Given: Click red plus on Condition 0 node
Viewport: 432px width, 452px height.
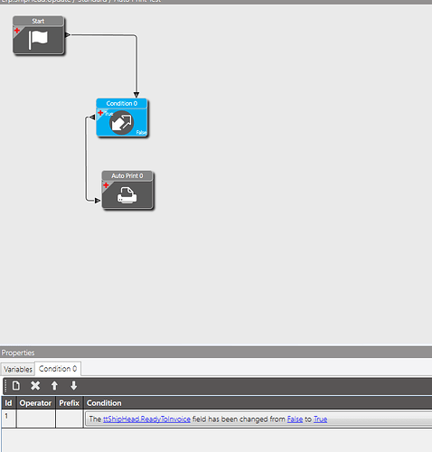Looking at the screenshot, I should pos(100,112).
